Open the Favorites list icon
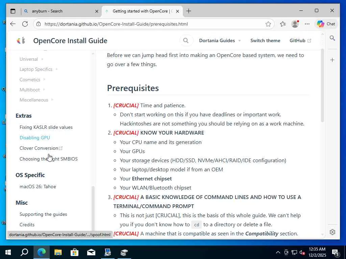Image resolution: width=346 pixels, height=259 pixels. click(x=283, y=24)
